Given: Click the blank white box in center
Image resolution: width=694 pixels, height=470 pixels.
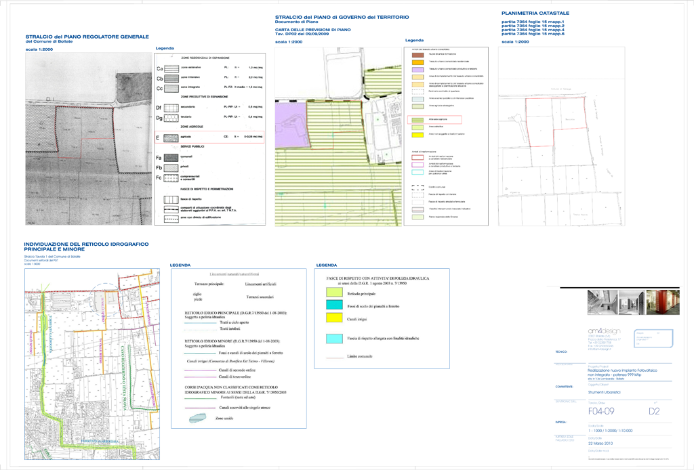Looking at the screenshot, I should 373,244.
